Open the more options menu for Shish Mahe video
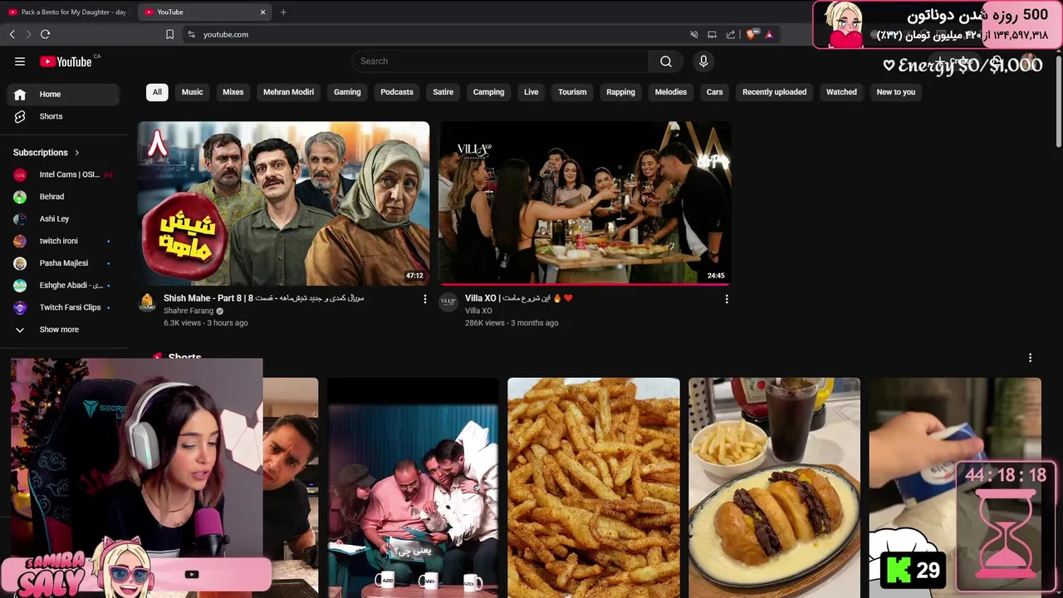The image size is (1063, 598). pyautogui.click(x=425, y=299)
